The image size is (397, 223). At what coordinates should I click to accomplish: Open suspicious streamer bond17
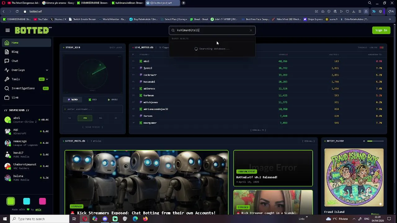click(x=26, y=155)
